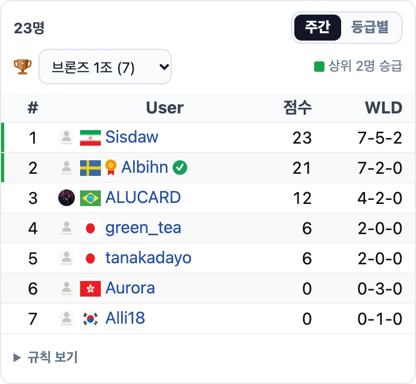Screen dimensions: 416x384
Task: Open green_tea's profile link
Action: [144, 228]
